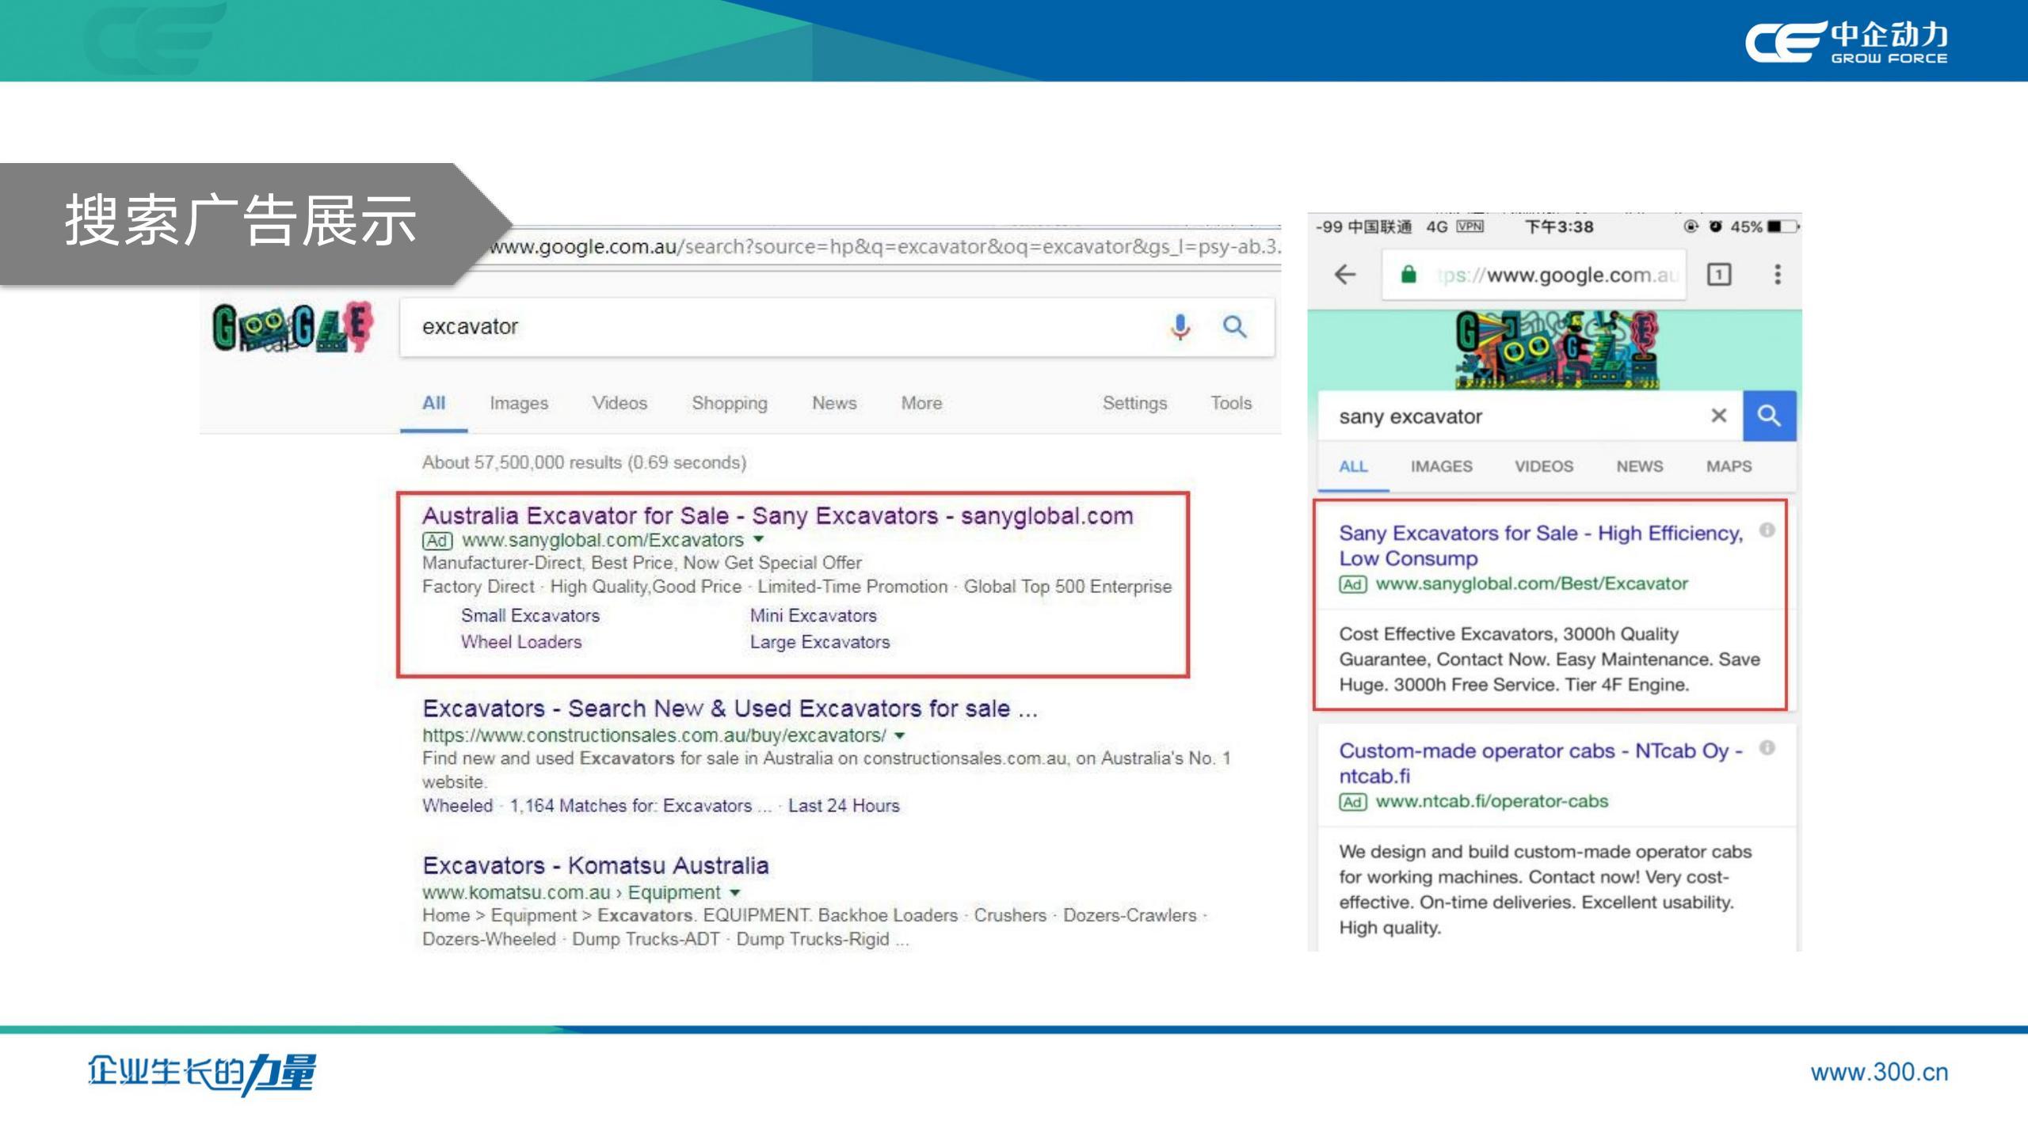The width and height of the screenshot is (2028, 1140).
Task: Open the Wheel Loaders sitelink
Action: (521, 641)
